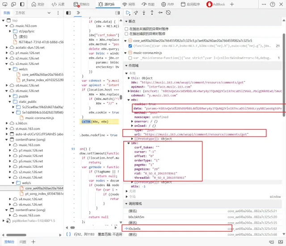The width and height of the screenshot is (286, 246).
Task: Open navigator pane more options menu
Action: pos(58,13)
